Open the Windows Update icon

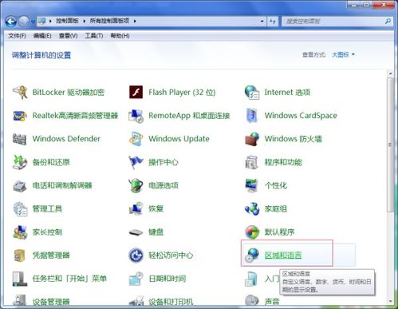(x=136, y=139)
